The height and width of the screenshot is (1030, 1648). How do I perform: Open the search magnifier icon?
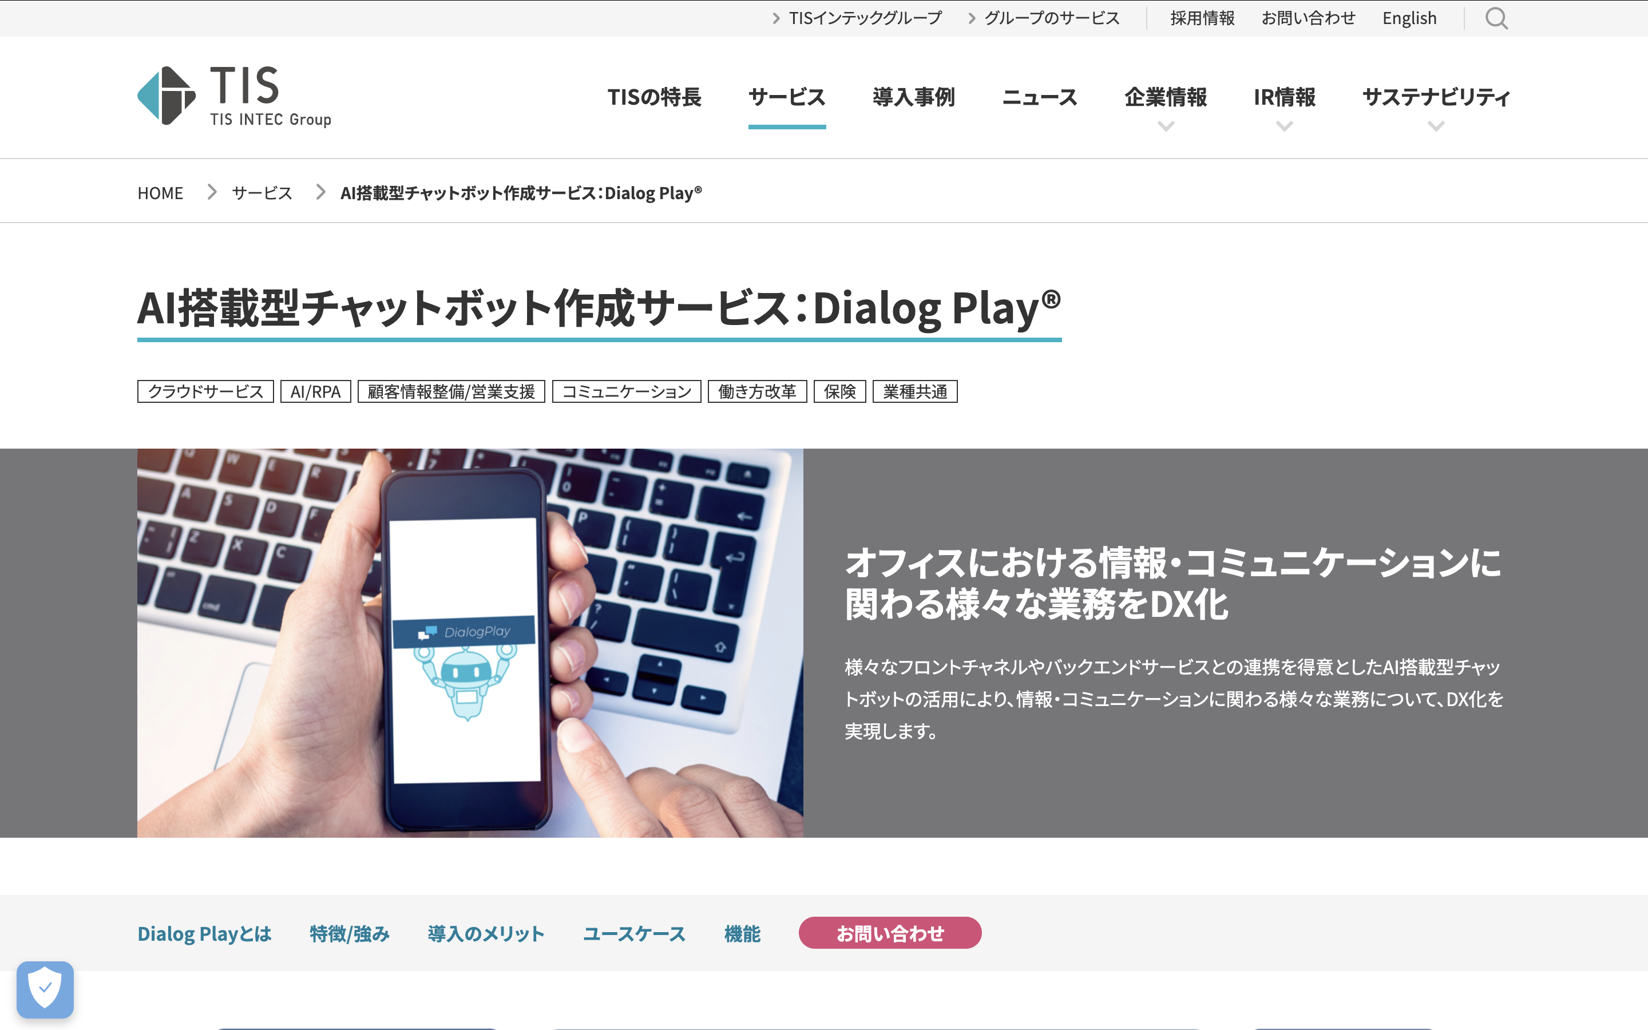(1496, 18)
